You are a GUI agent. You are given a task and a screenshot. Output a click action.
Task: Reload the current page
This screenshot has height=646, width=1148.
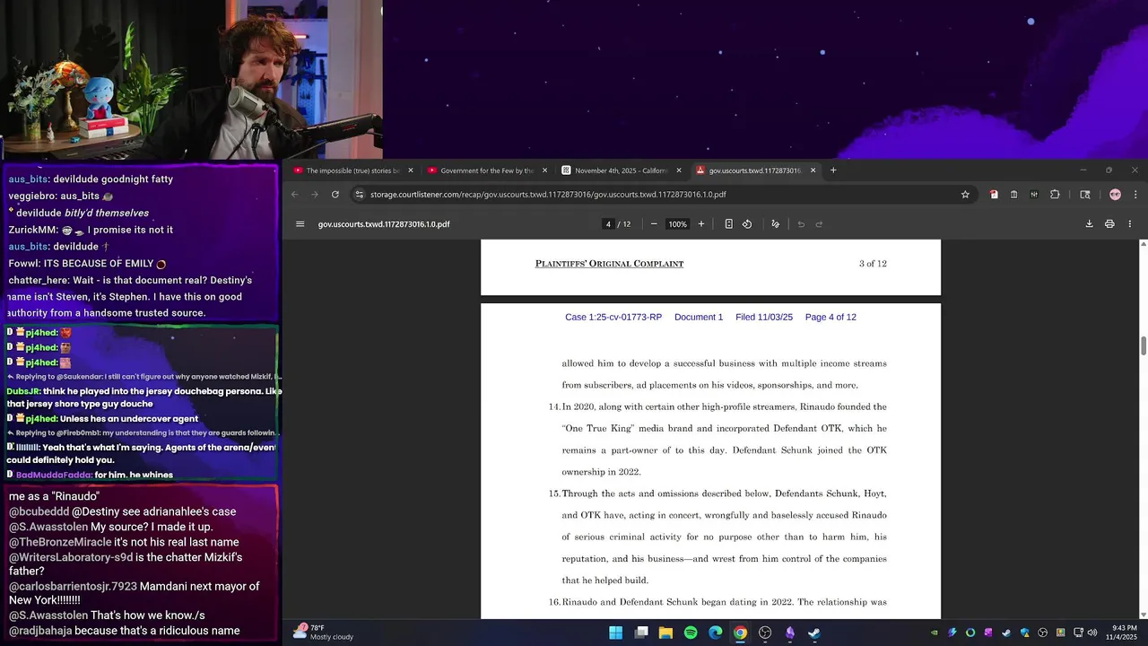335,195
